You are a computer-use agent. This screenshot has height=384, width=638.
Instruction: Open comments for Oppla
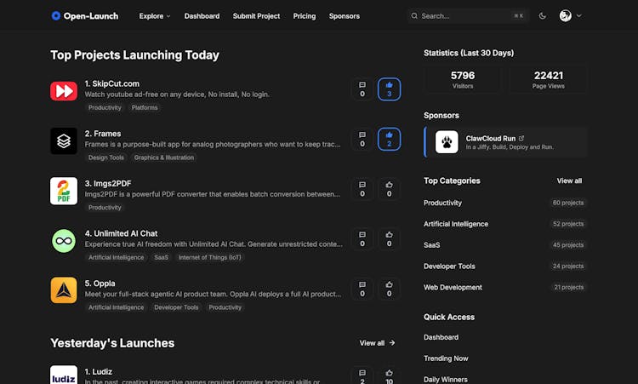(x=362, y=289)
